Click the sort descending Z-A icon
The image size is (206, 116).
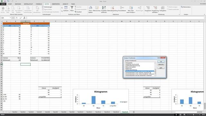(62, 11)
